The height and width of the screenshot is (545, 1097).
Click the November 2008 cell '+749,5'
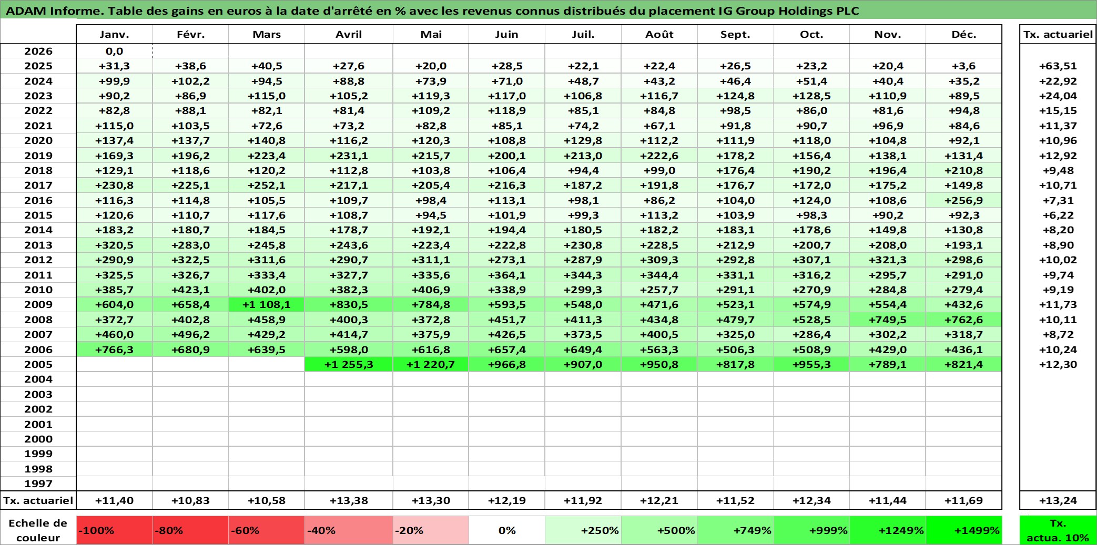(888, 320)
